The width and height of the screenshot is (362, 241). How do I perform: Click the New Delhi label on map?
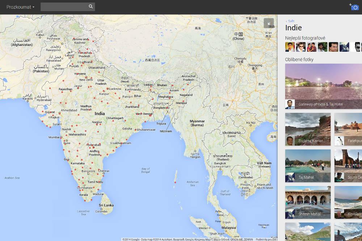[x=86, y=80]
